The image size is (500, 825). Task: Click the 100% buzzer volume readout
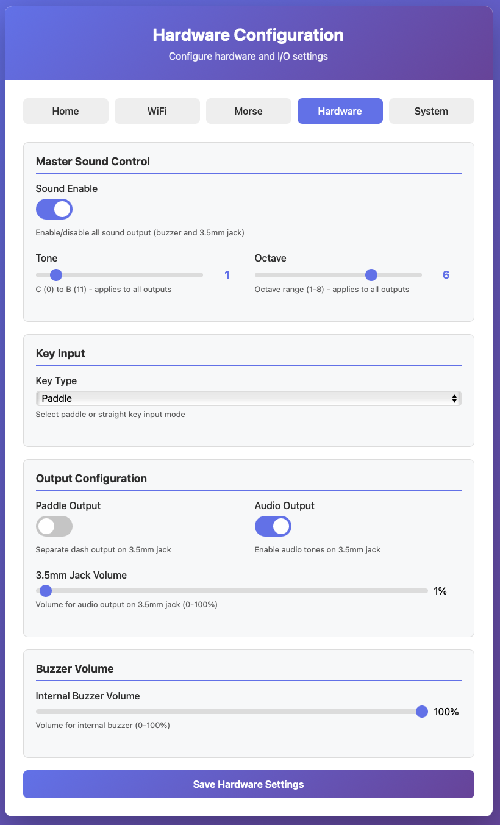pyautogui.click(x=446, y=712)
